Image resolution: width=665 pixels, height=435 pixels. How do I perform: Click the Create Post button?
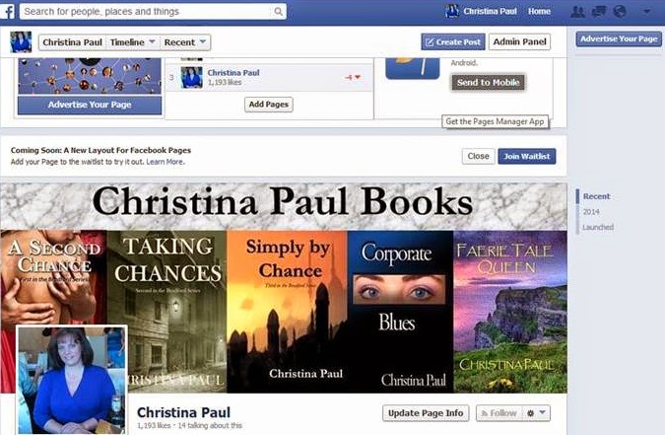click(453, 41)
